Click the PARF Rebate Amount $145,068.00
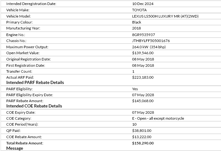Viewport: 221px width, 151px height. (x=143, y=101)
